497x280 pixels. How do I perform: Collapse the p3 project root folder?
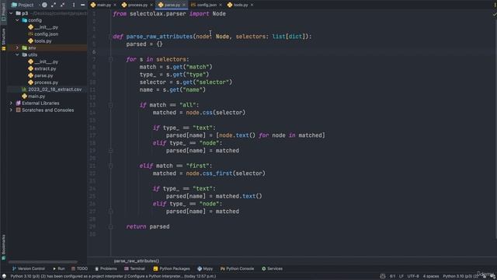click(11, 13)
